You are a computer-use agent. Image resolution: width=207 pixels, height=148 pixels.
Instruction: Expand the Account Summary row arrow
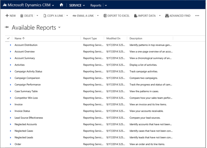11,58
